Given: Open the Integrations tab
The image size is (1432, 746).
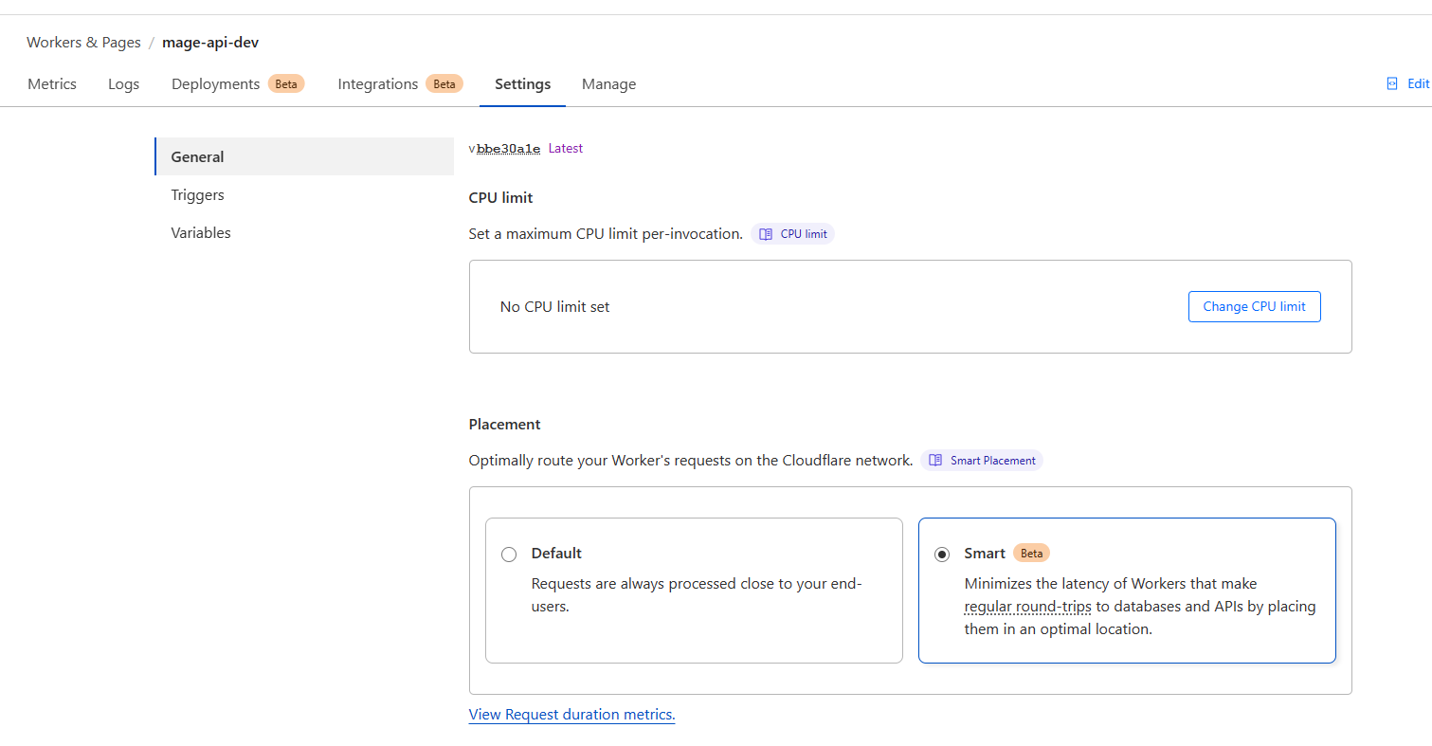Looking at the screenshot, I should pos(378,83).
